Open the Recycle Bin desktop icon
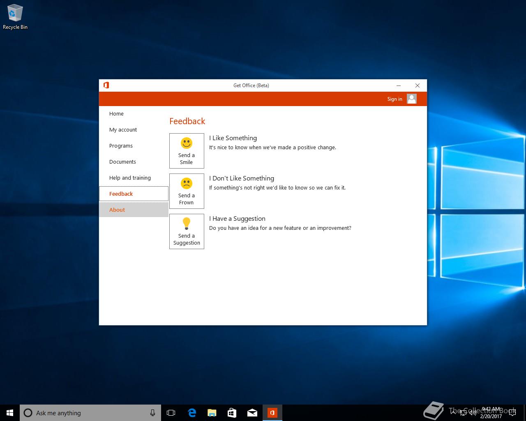Screen dimensions: 526x421 point(15,17)
